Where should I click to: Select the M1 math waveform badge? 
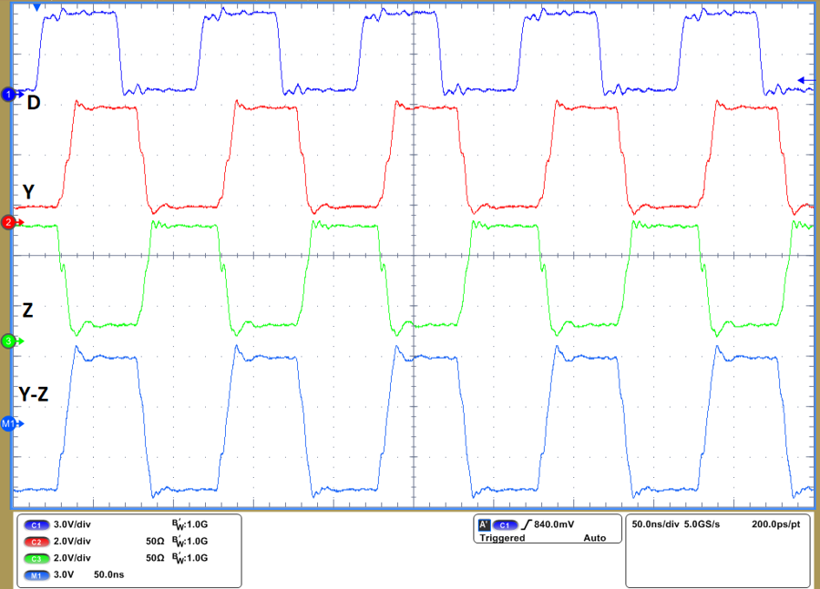pos(9,421)
